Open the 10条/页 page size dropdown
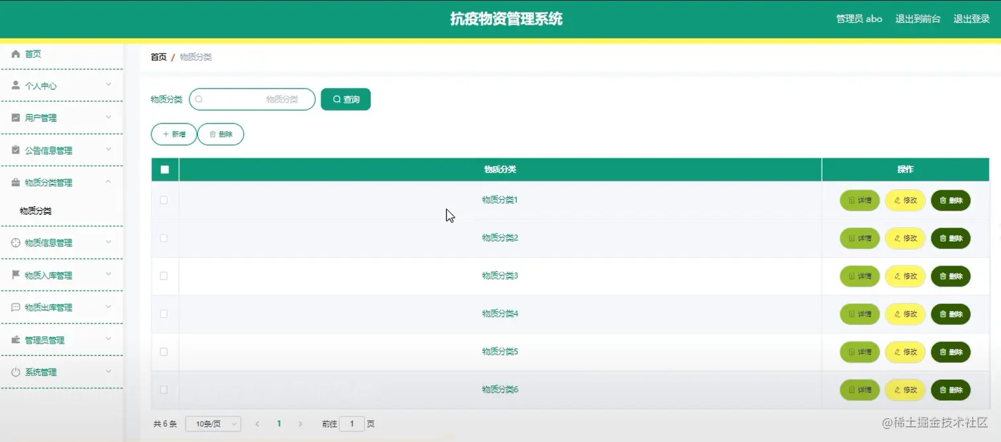This screenshot has width=1001, height=442. point(213,424)
